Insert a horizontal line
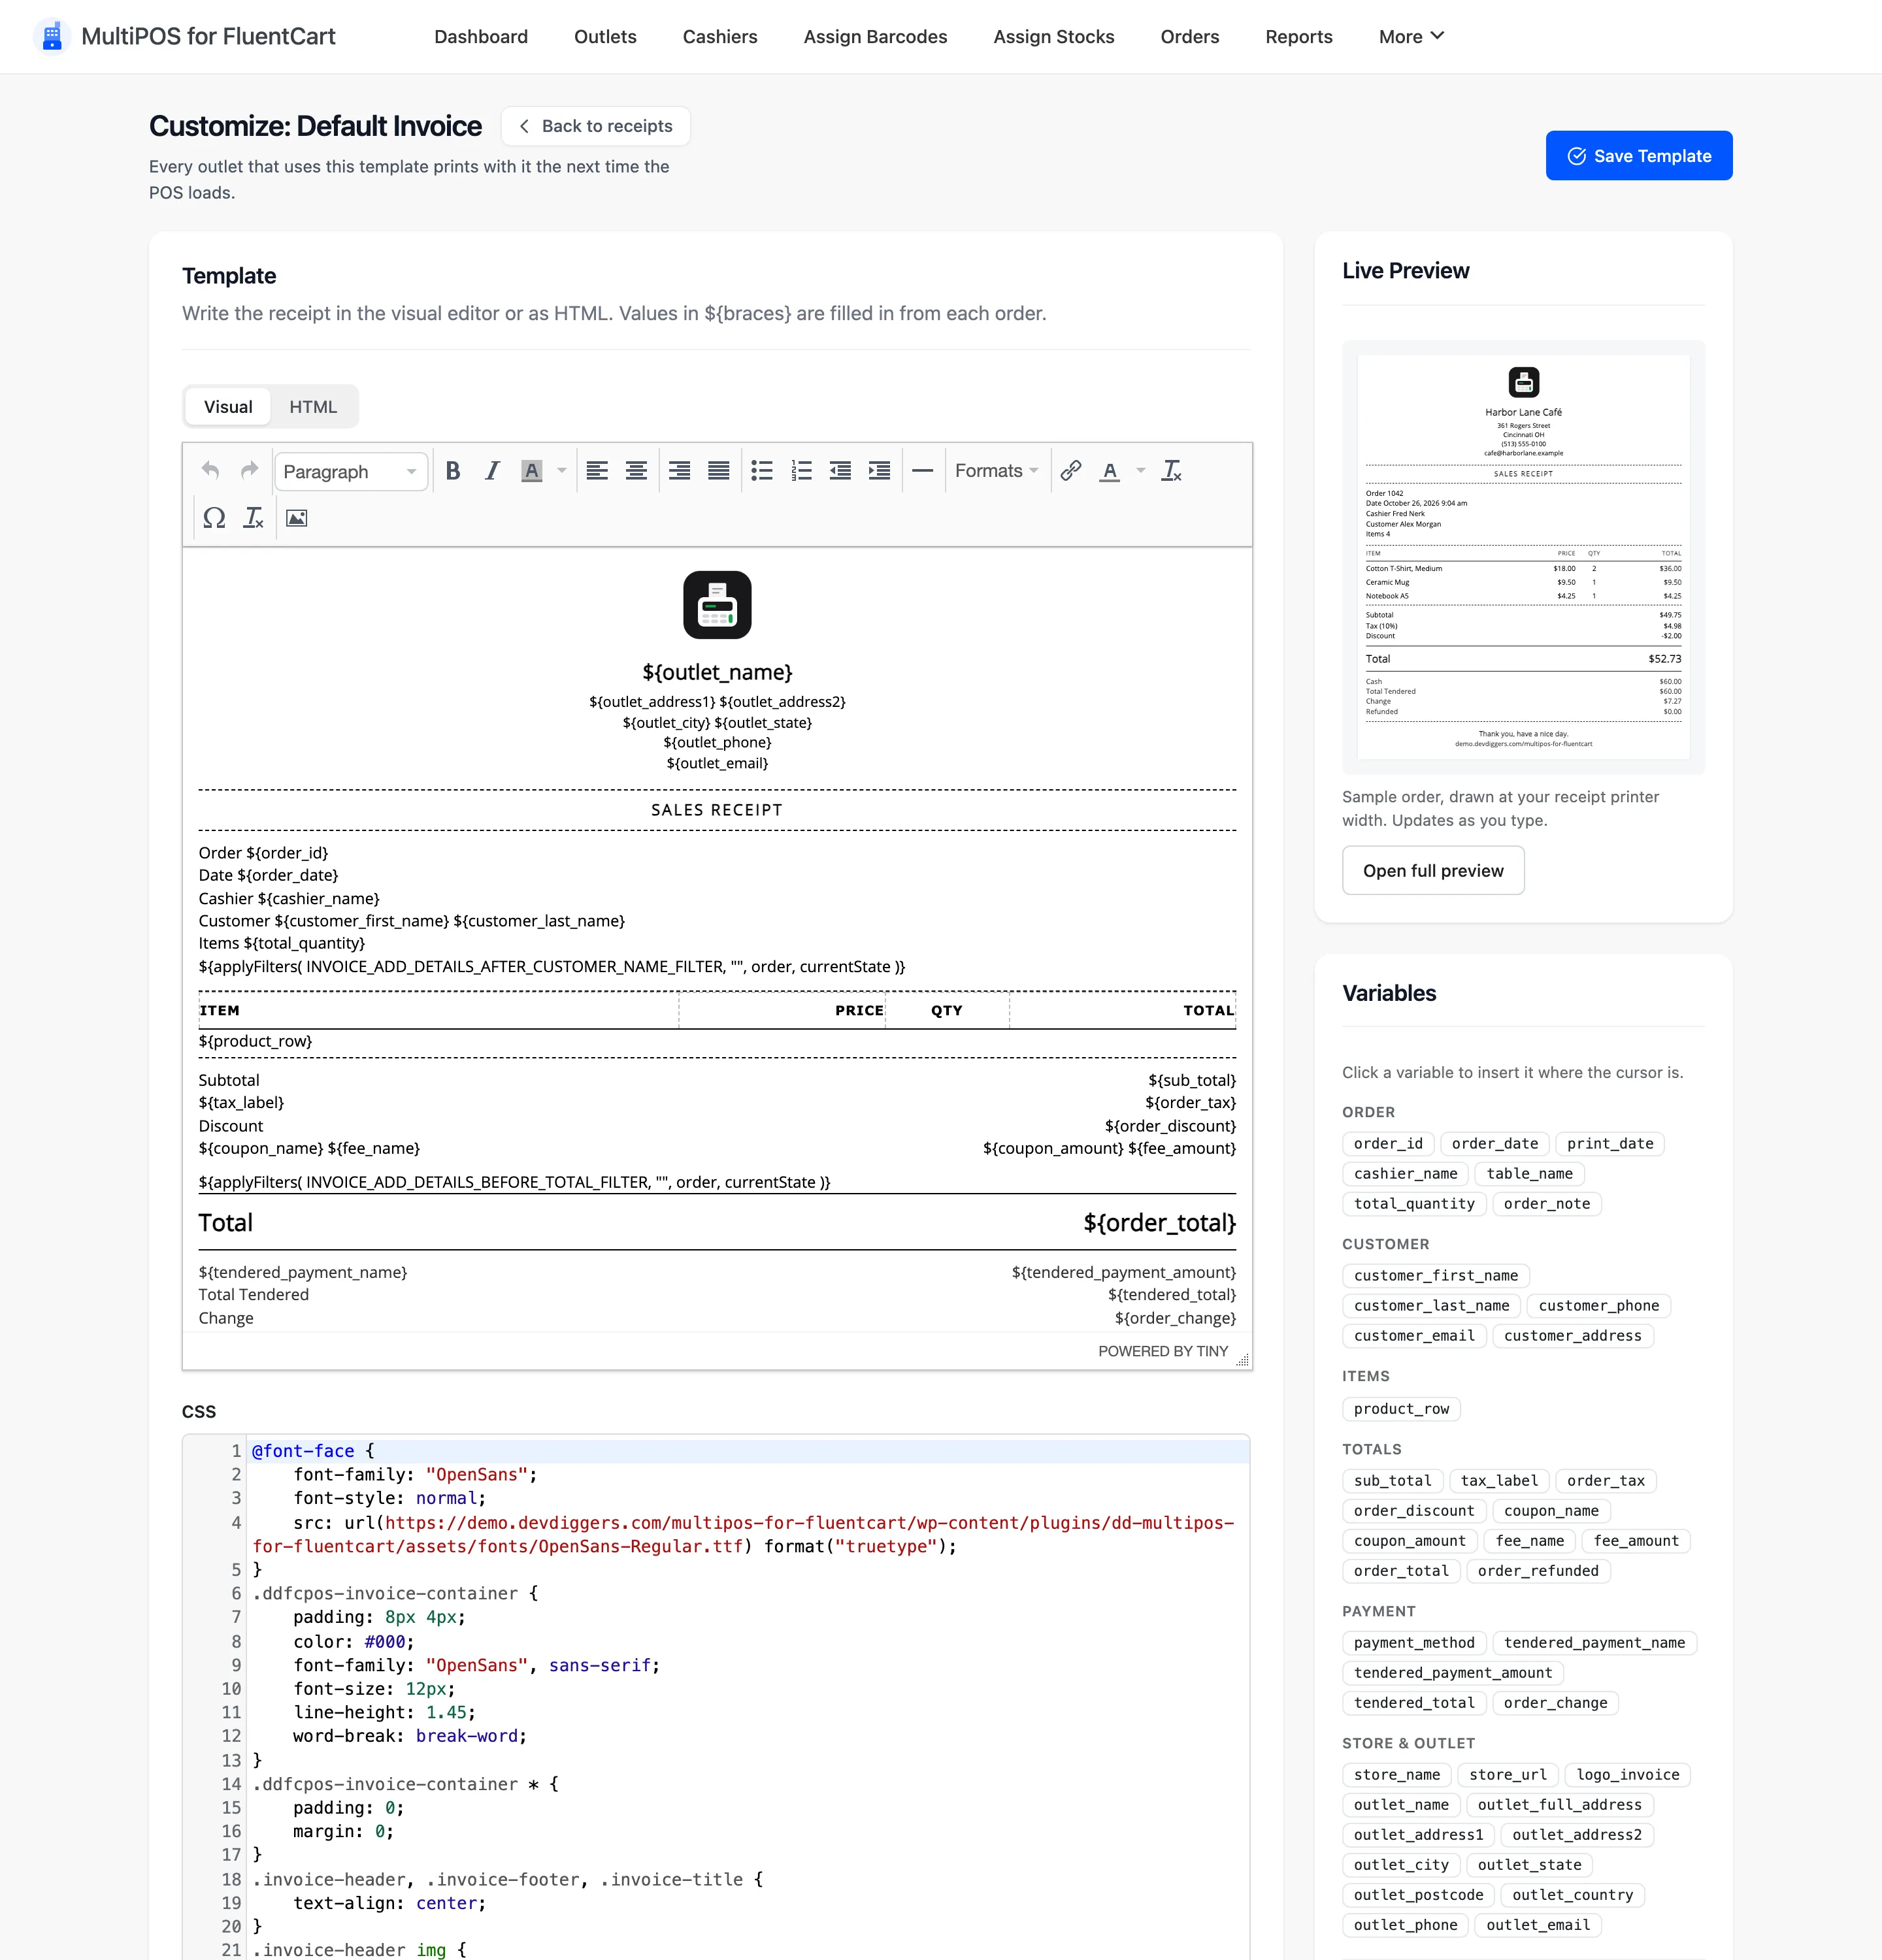The height and width of the screenshot is (1960, 1882). (923, 471)
